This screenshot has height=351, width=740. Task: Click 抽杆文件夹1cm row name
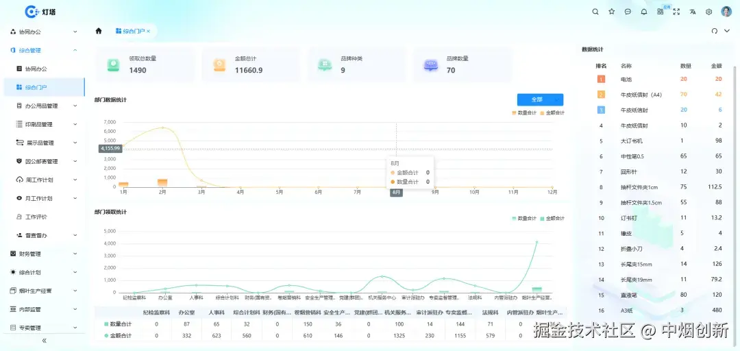pyautogui.click(x=639, y=187)
